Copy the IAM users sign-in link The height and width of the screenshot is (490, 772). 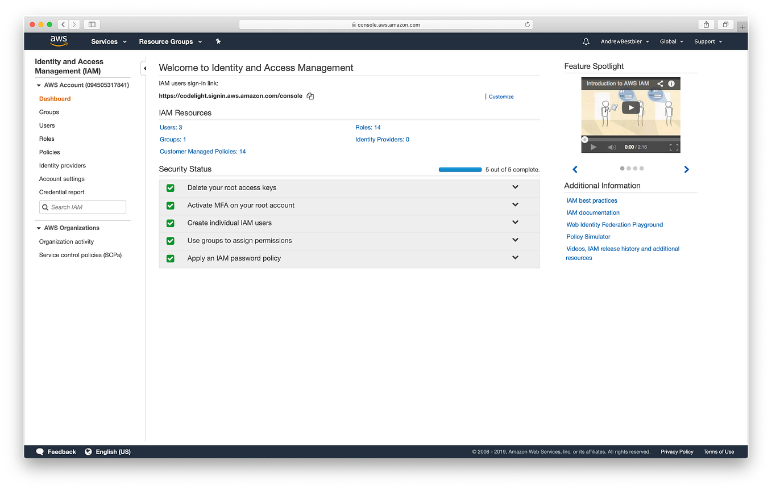(310, 96)
